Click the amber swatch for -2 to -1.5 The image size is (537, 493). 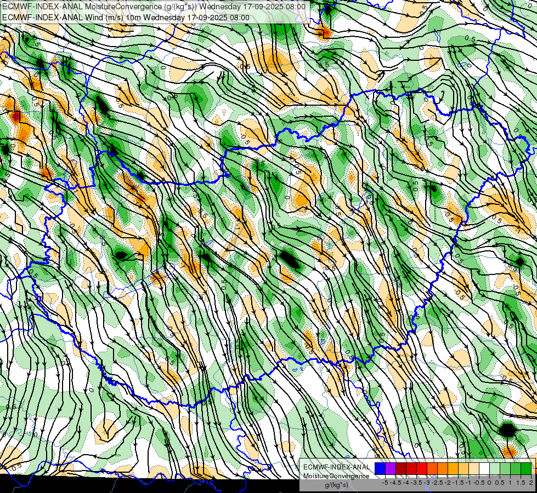point(453,469)
